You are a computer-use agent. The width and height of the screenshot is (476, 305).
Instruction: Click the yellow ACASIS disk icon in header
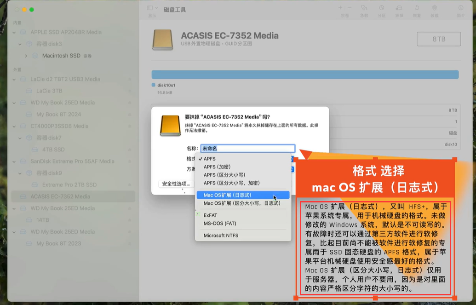tap(163, 40)
